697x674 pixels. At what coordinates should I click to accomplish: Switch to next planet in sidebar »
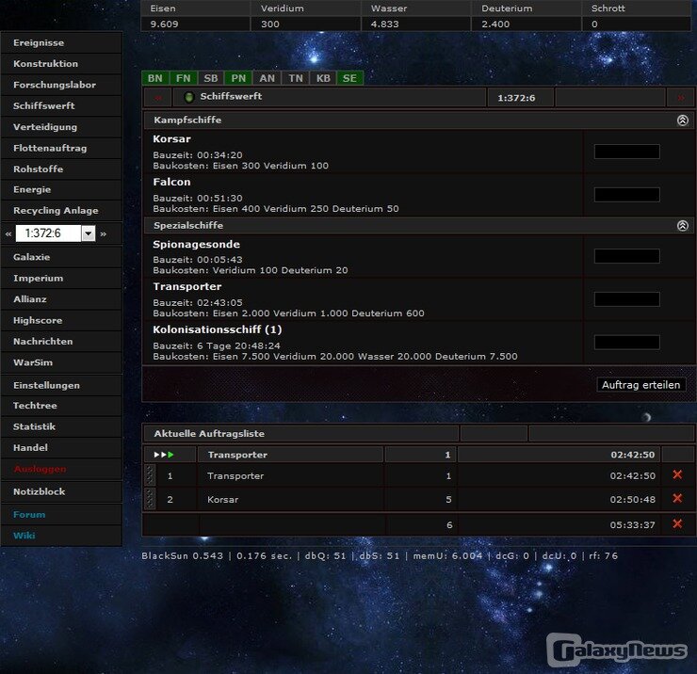[103, 233]
